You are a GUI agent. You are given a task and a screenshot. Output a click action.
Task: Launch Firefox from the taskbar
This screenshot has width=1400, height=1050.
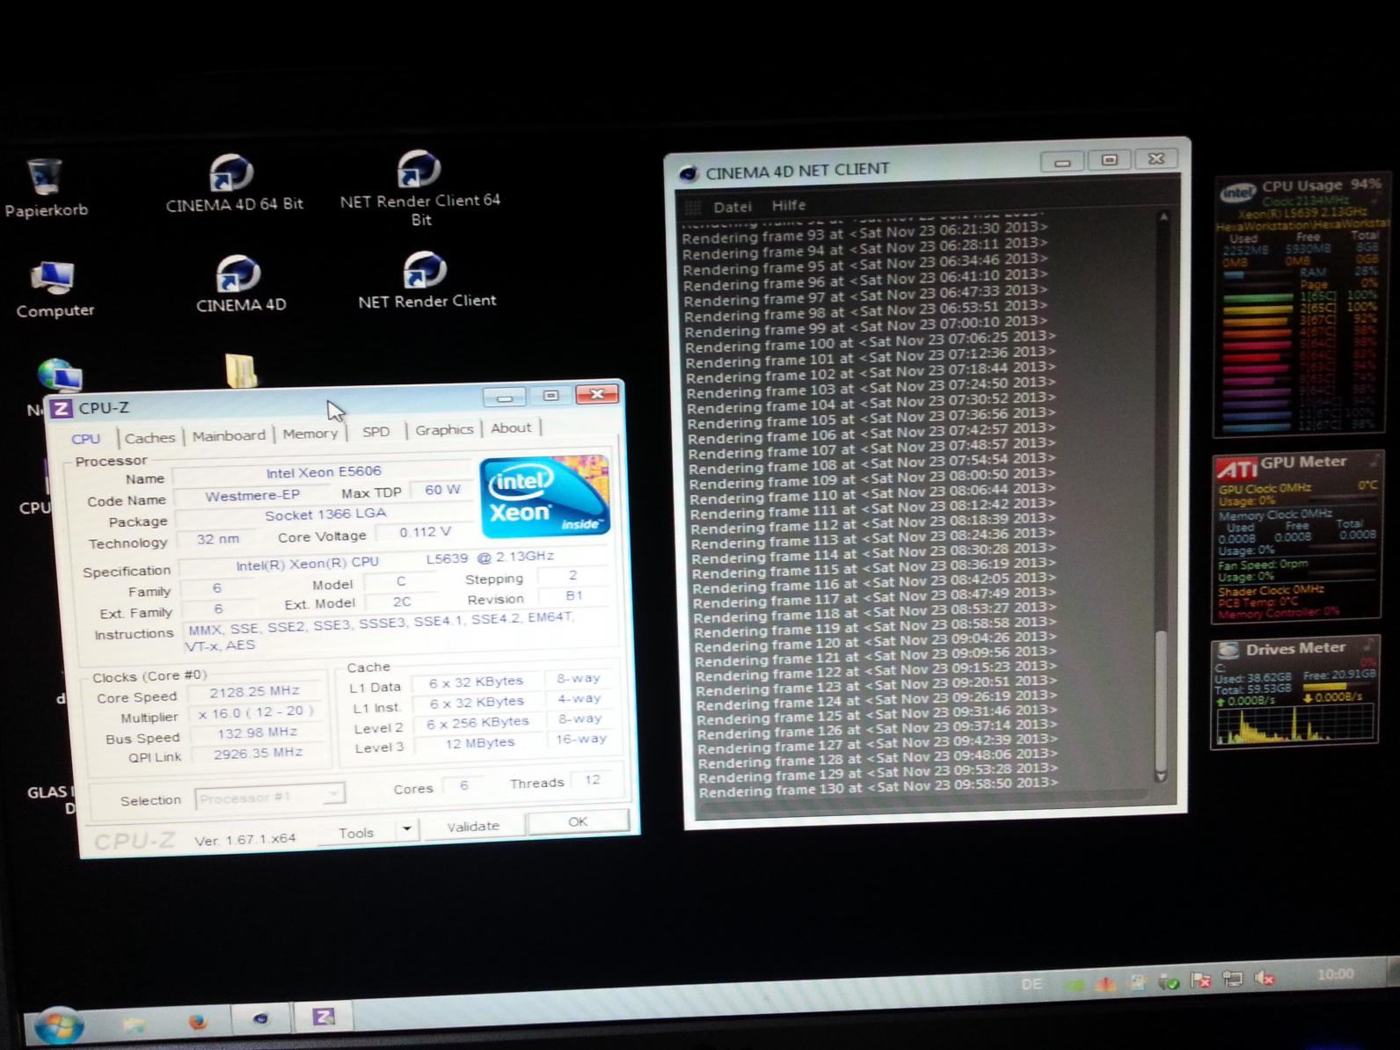198,1021
